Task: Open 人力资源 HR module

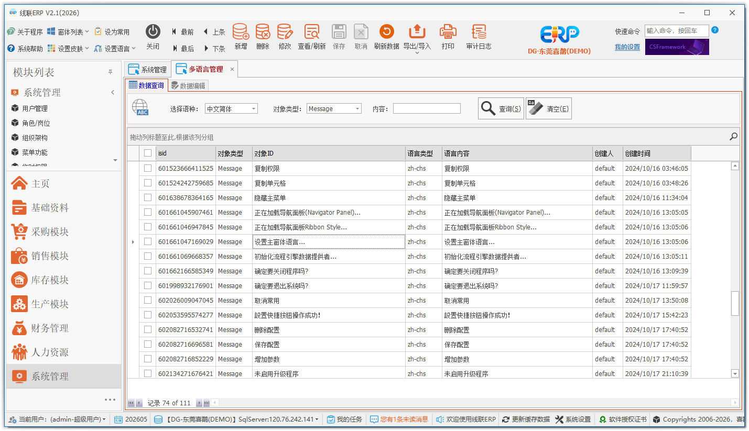Action: [x=63, y=352]
